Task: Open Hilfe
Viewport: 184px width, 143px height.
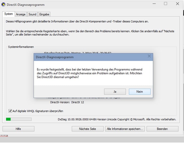Action: [18, 129]
